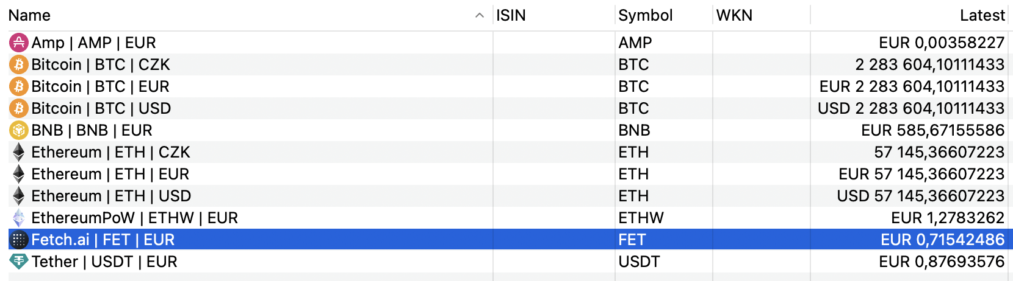Click the BNB latest price EUR 585,67155586
Viewport: 1013px width, 281px height.
coord(932,130)
